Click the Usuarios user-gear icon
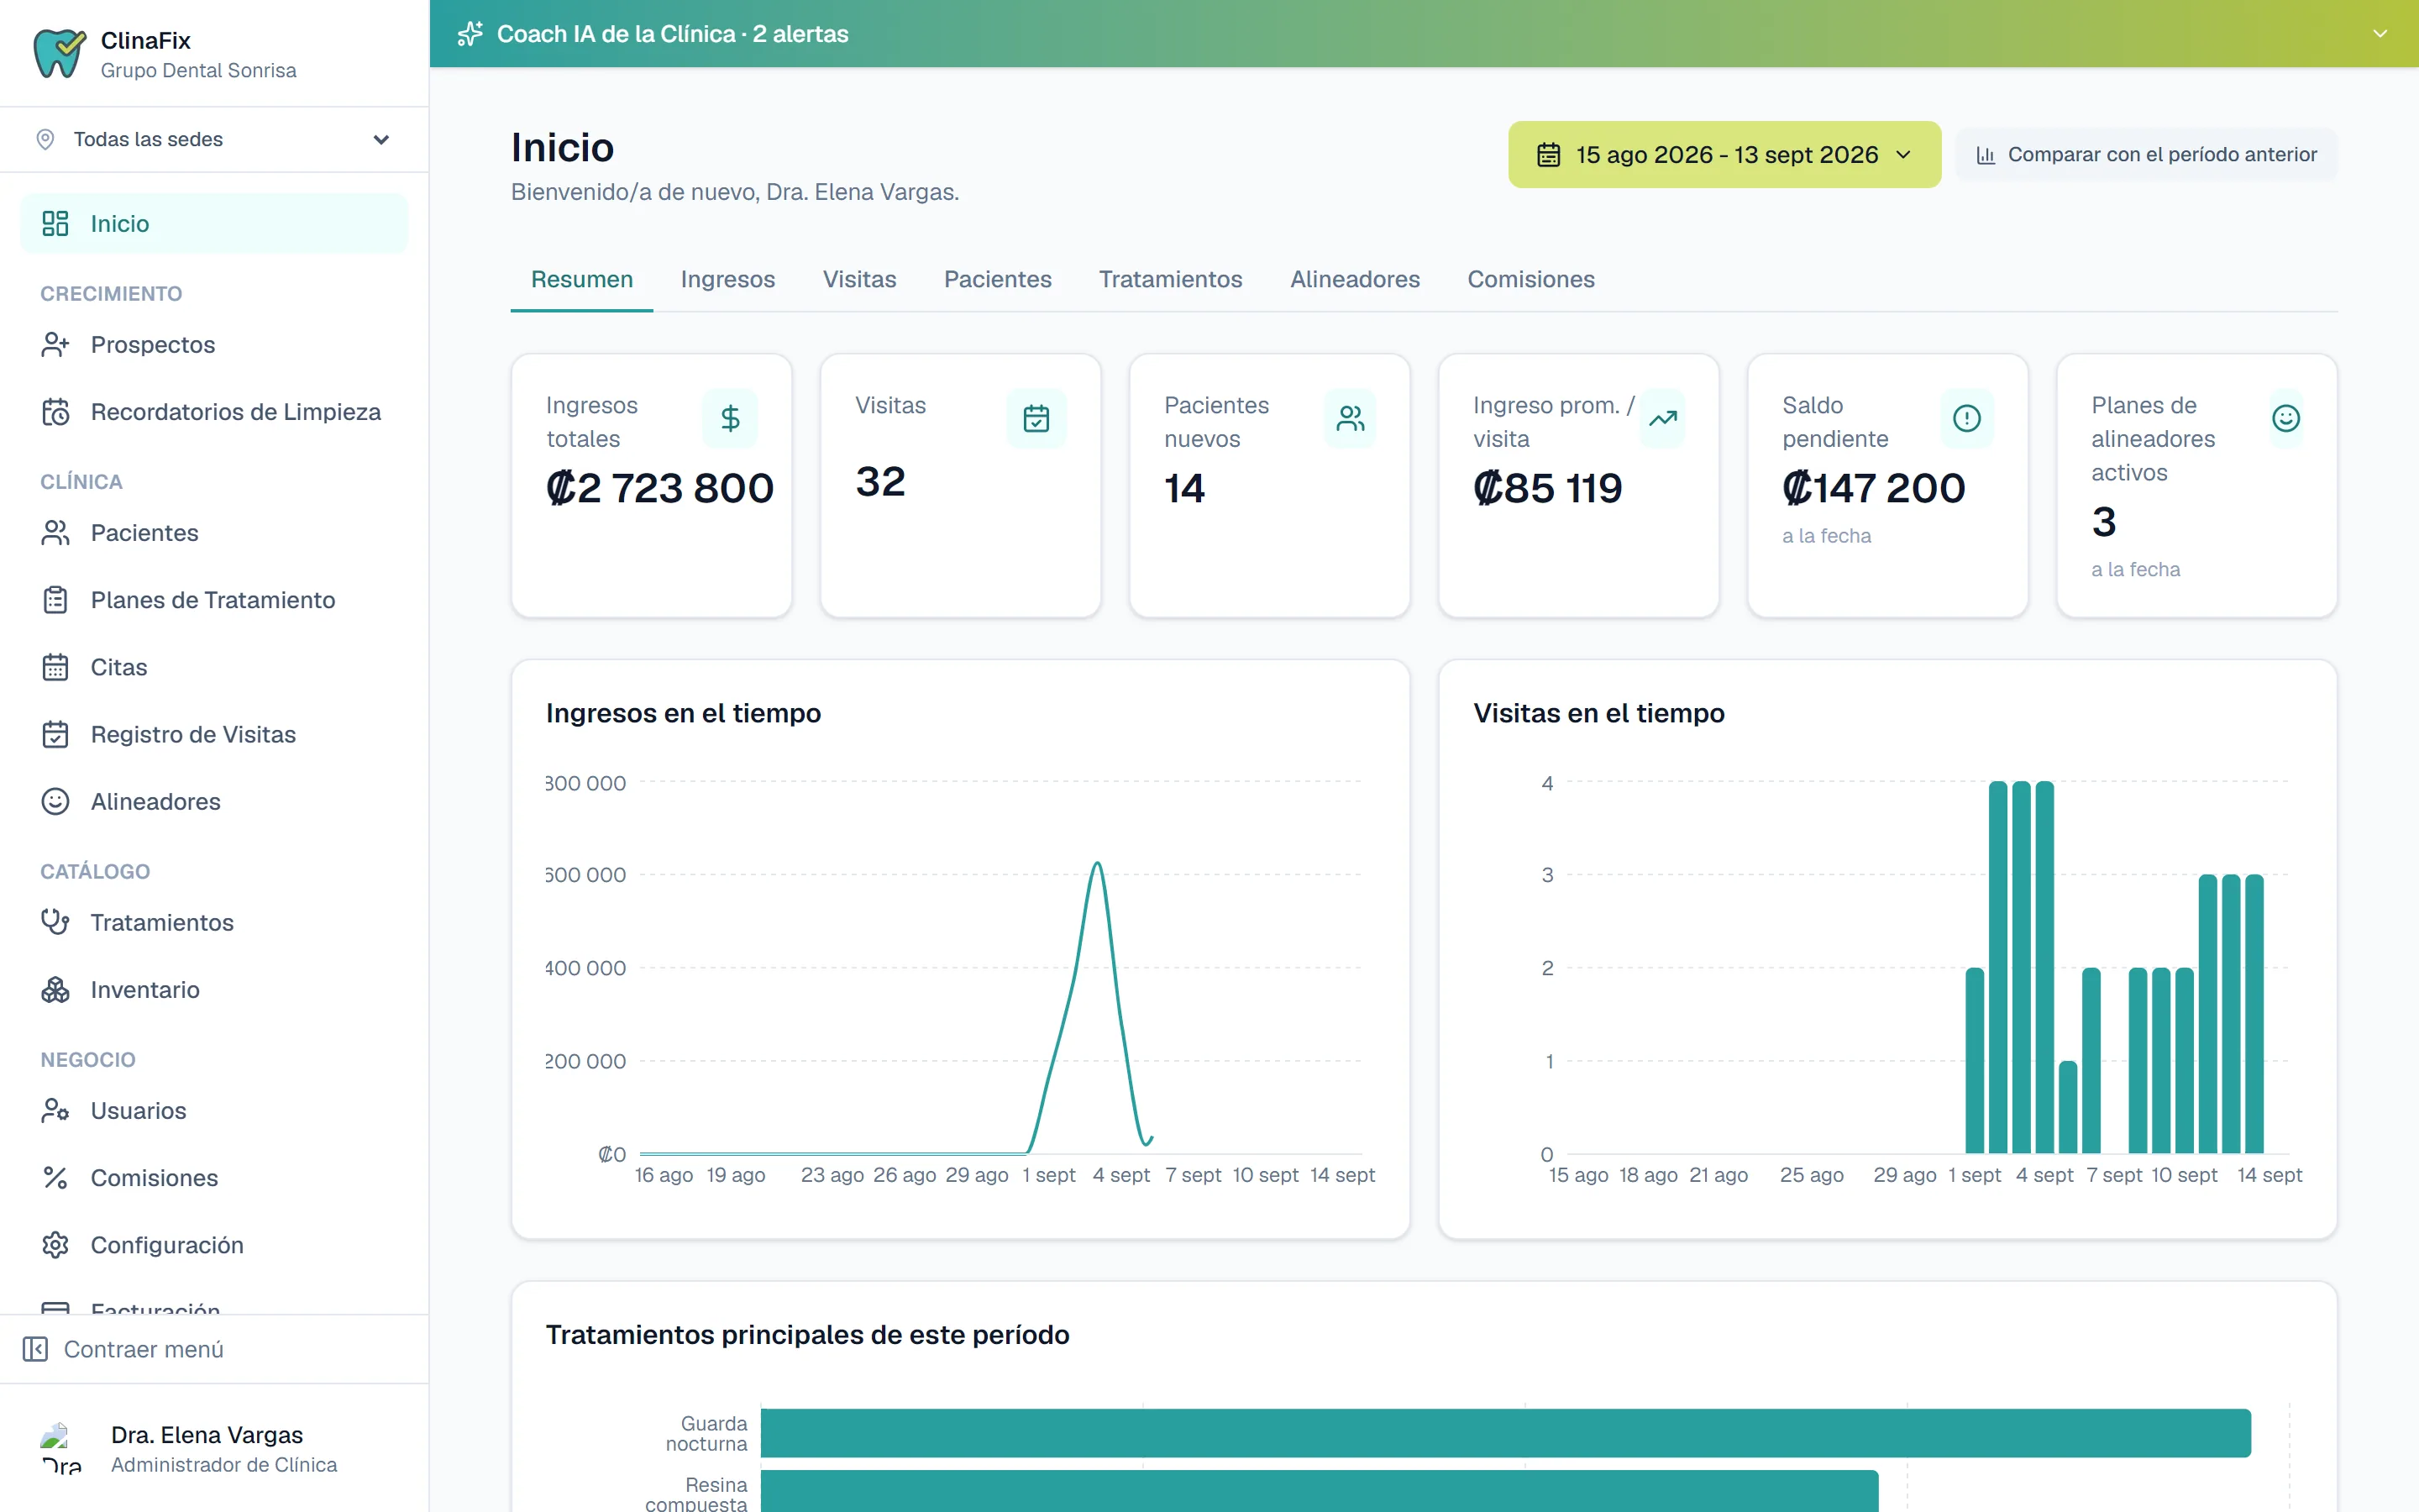 (55, 1110)
